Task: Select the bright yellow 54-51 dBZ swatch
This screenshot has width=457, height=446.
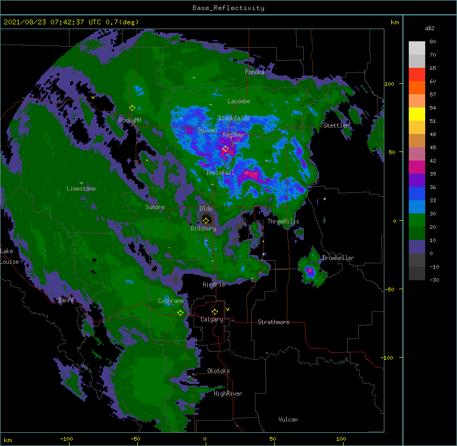Action: coord(417,114)
